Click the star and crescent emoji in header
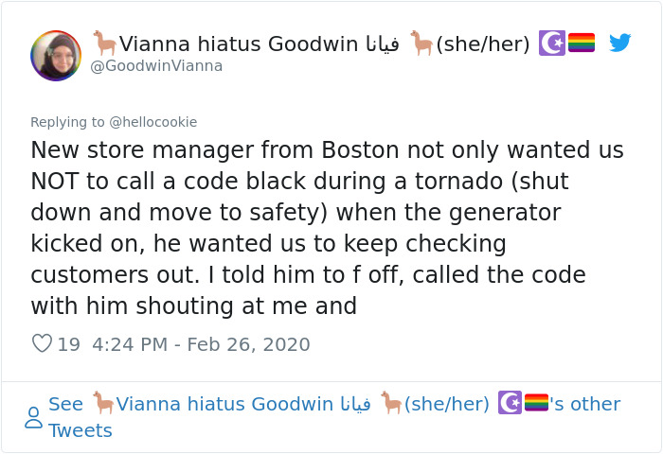The width and height of the screenshot is (663, 454). click(551, 43)
